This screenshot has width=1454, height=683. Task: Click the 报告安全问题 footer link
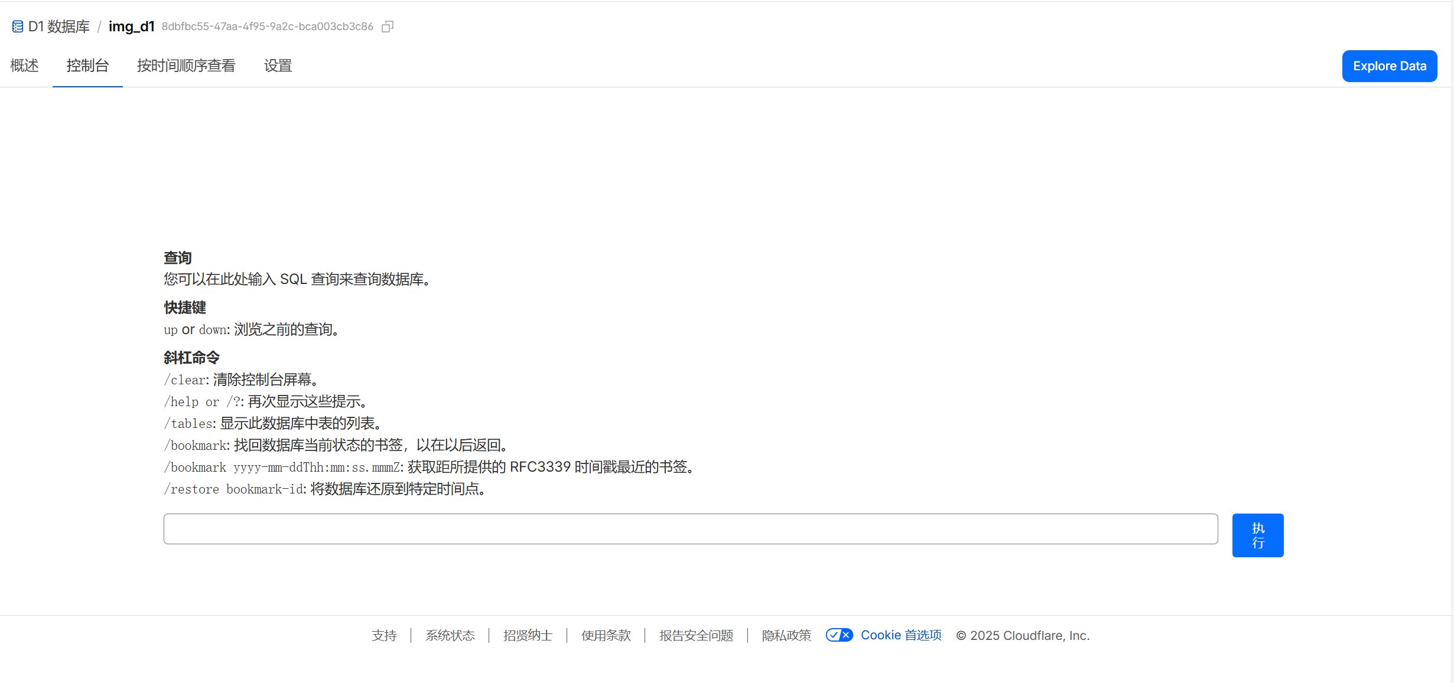click(696, 635)
